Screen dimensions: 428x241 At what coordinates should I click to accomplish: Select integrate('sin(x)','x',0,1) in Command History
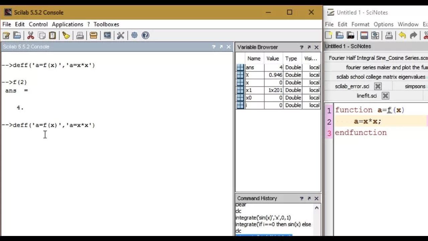click(263, 218)
